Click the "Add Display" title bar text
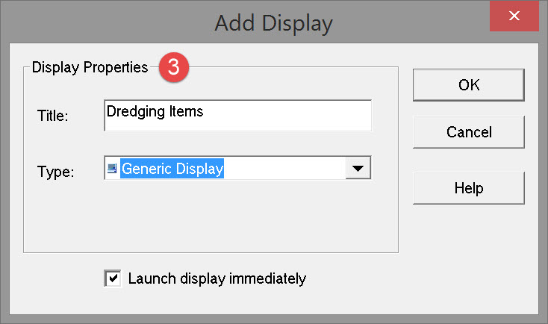Viewport: 548px width, 324px height. pyautogui.click(x=273, y=22)
